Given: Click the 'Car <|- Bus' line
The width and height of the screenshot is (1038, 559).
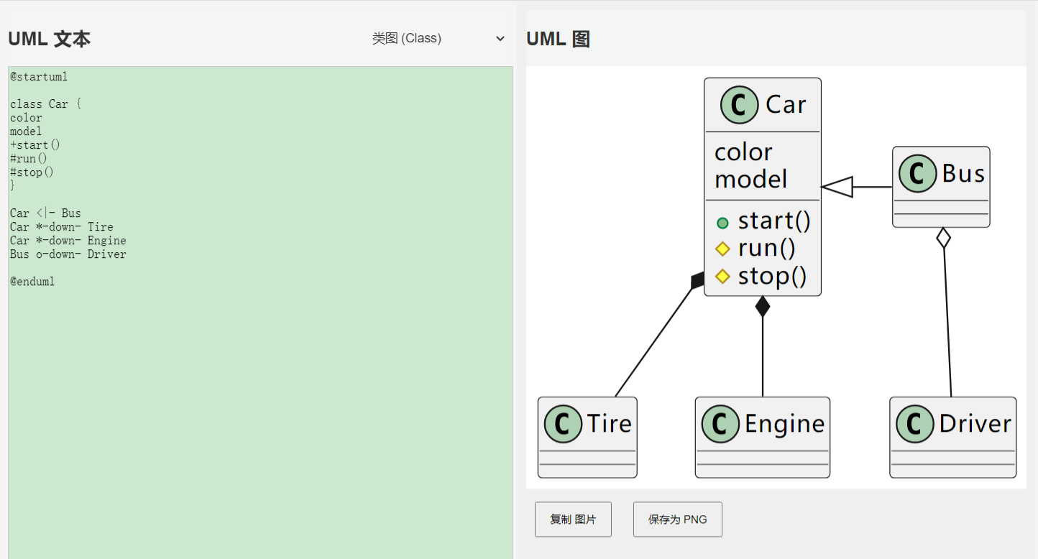Looking at the screenshot, I should click(x=46, y=213).
